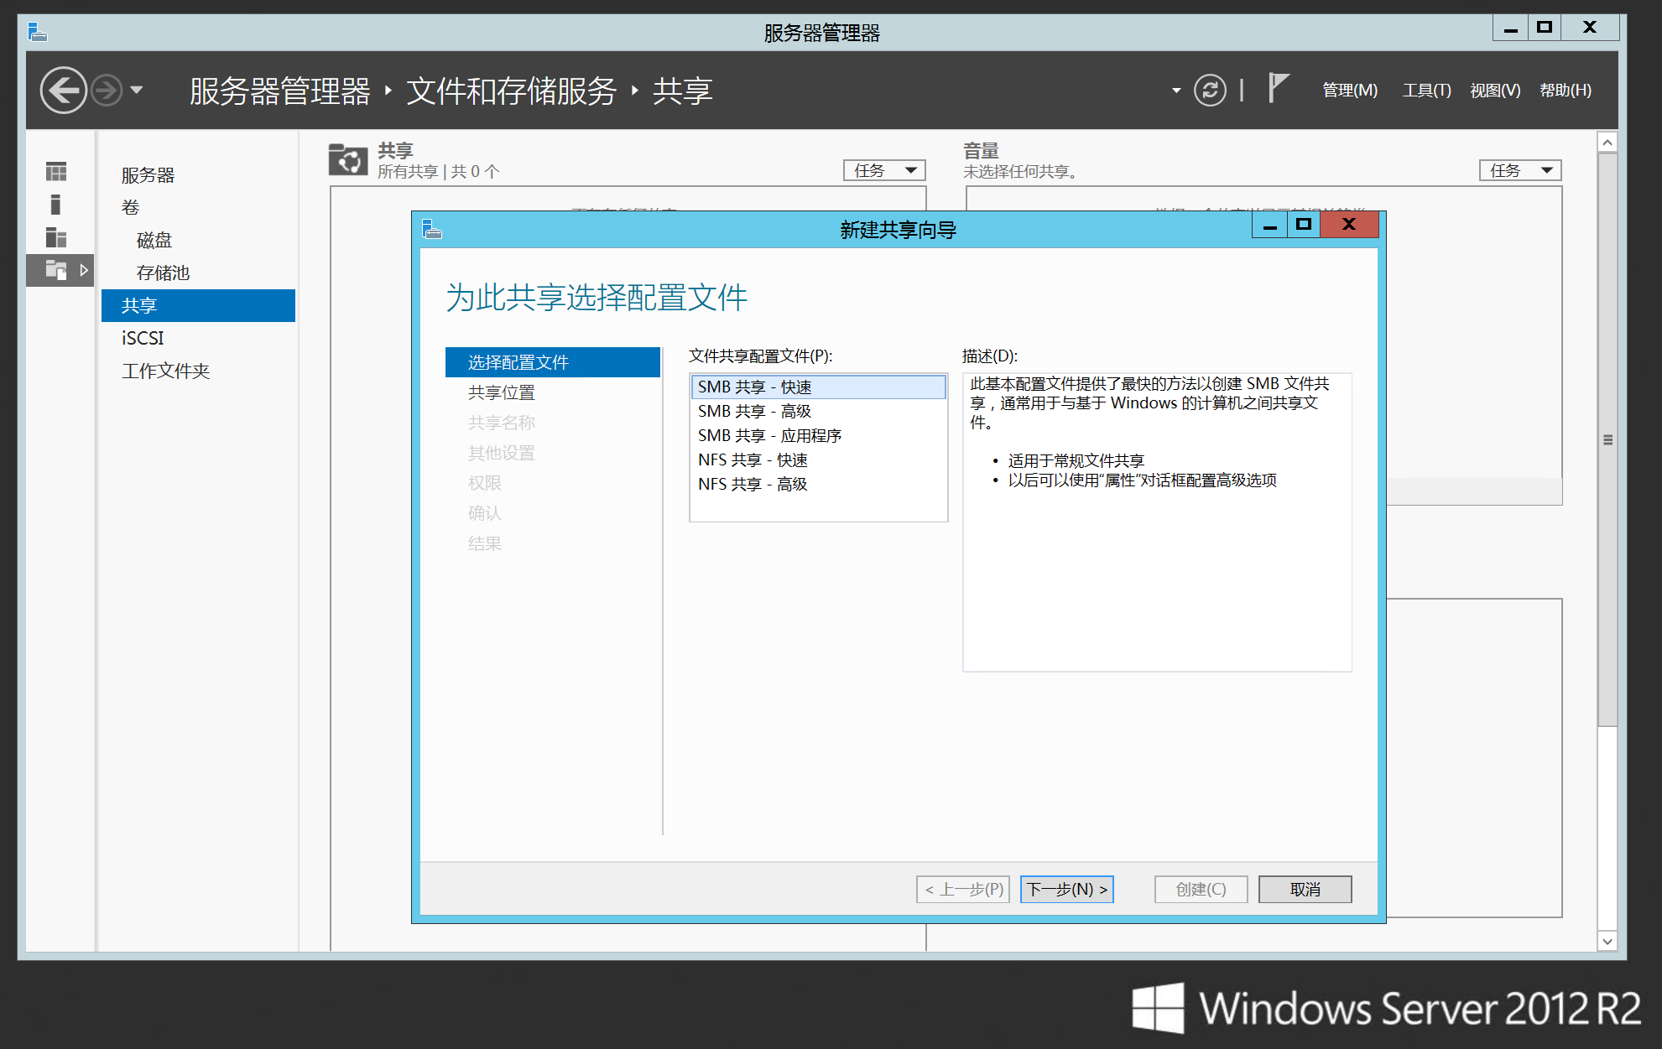Open the 管理(M) menu

[1349, 90]
